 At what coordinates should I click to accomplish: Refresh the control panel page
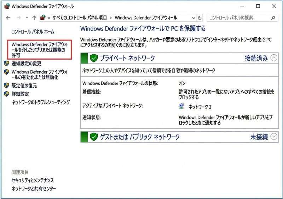point(200,18)
